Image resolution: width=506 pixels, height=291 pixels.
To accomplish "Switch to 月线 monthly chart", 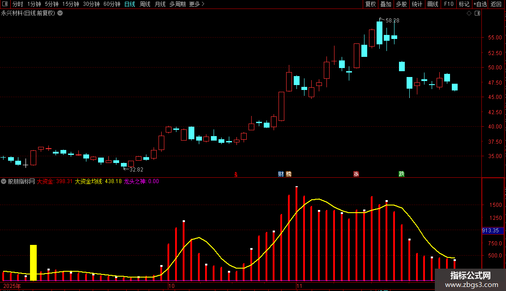I will [x=160, y=4].
